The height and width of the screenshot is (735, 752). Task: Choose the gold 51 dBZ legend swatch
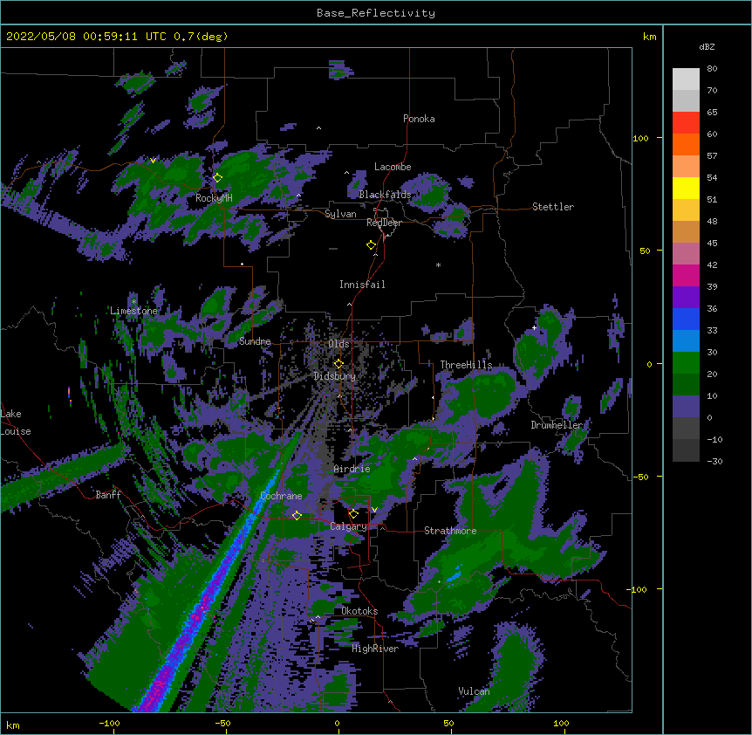coord(686,210)
